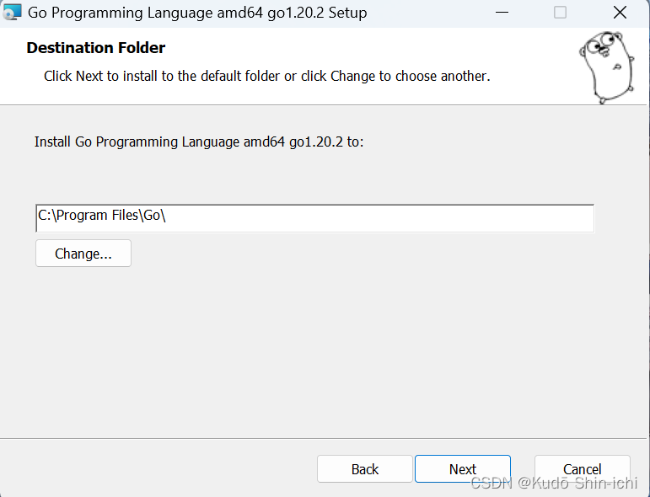Click the Next button to continue
Screen dimensions: 650x497
tap(463, 469)
